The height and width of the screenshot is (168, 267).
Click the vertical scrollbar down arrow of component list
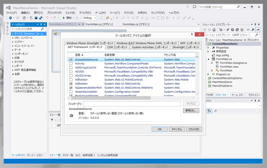point(197,94)
